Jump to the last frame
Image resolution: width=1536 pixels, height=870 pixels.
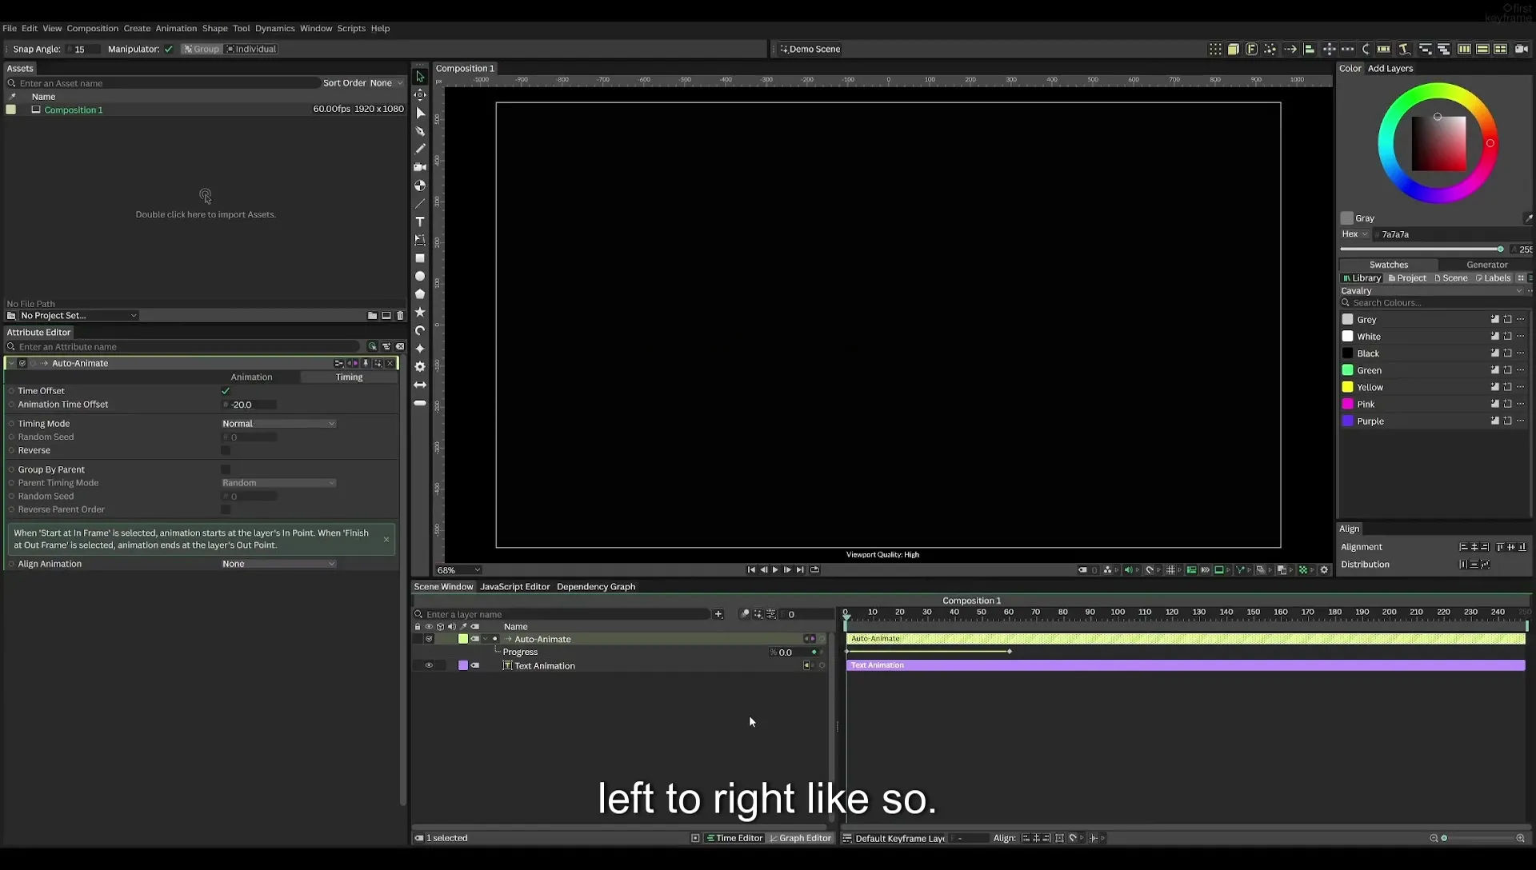tap(800, 570)
